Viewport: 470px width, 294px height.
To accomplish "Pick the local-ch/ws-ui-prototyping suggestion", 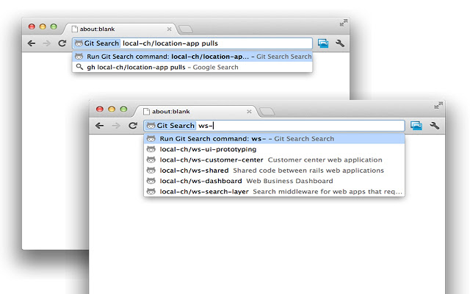I will point(274,149).
